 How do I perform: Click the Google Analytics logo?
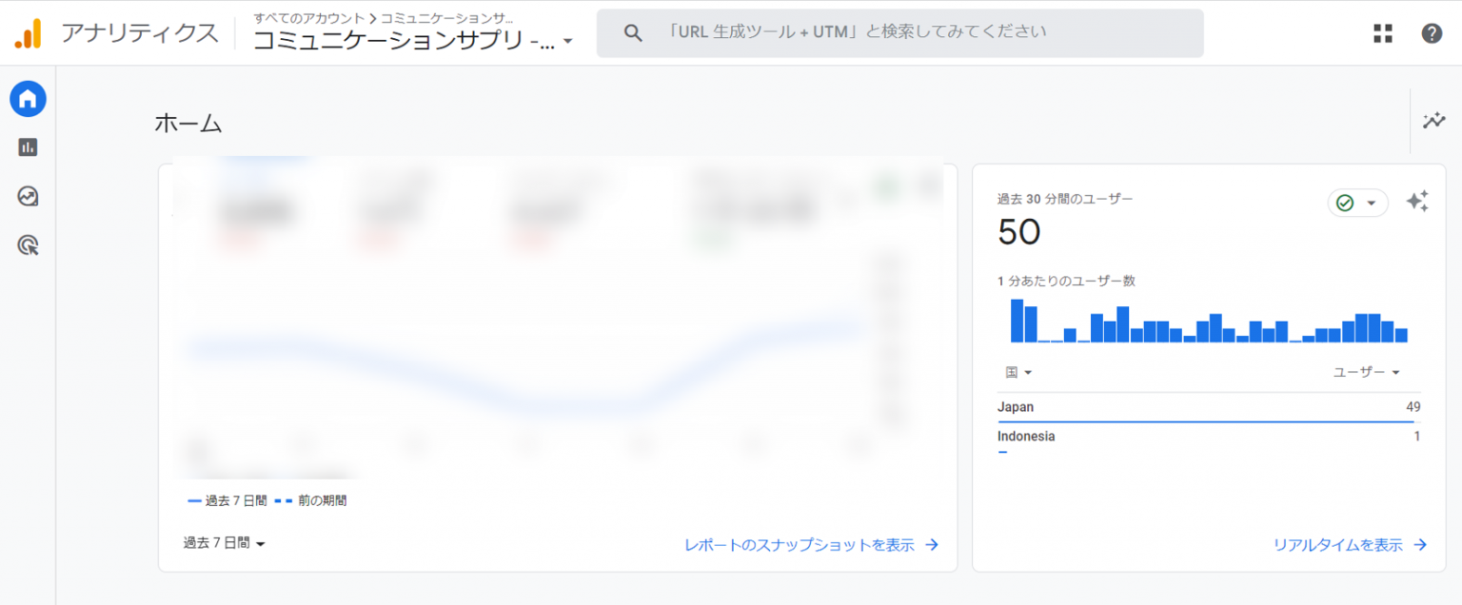(x=29, y=33)
